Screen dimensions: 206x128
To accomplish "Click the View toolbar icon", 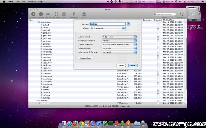I will coord(64,14).
